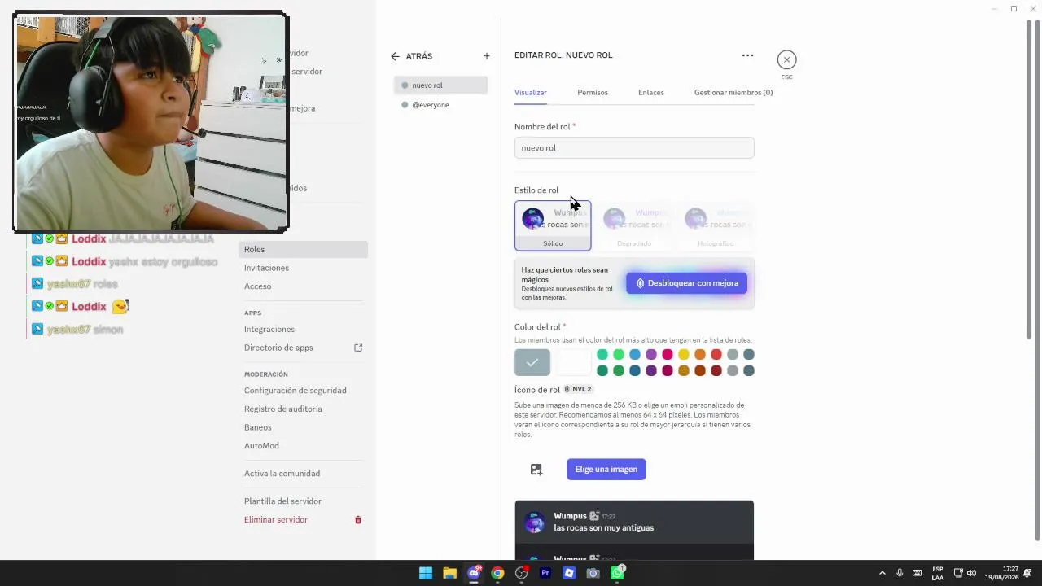The width and height of the screenshot is (1042, 586).
Task: Edit the Nombre del rol text field
Action: click(x=634, y=148)
